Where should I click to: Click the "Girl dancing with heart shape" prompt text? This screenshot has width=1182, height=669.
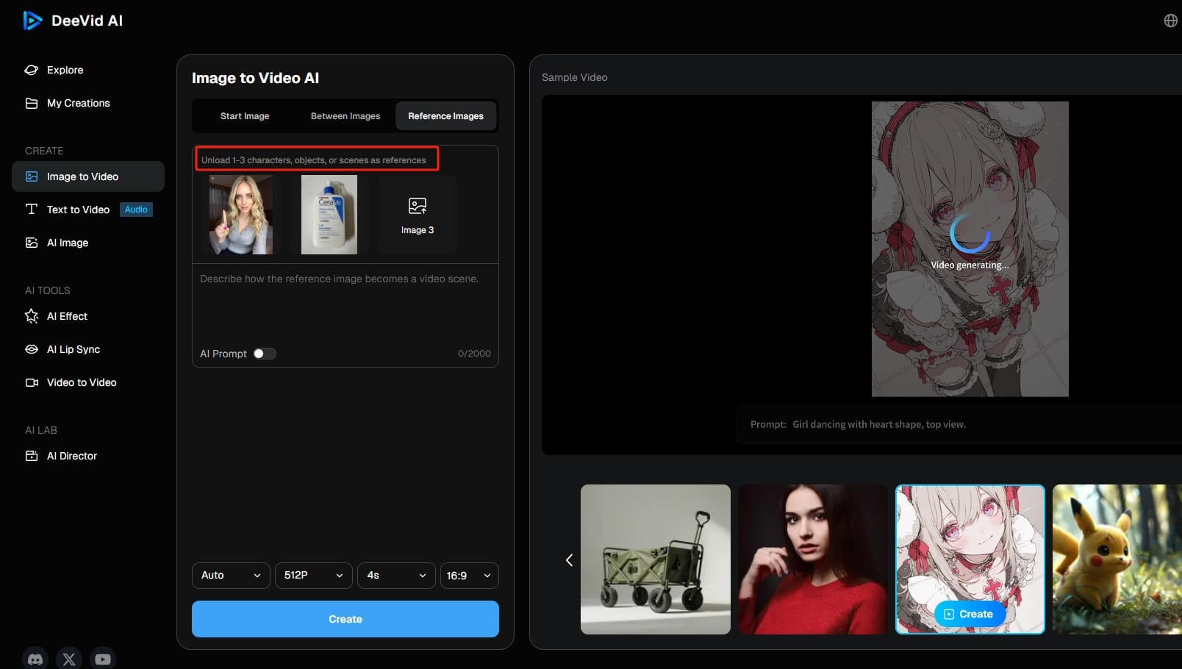[x=879, y=424]
